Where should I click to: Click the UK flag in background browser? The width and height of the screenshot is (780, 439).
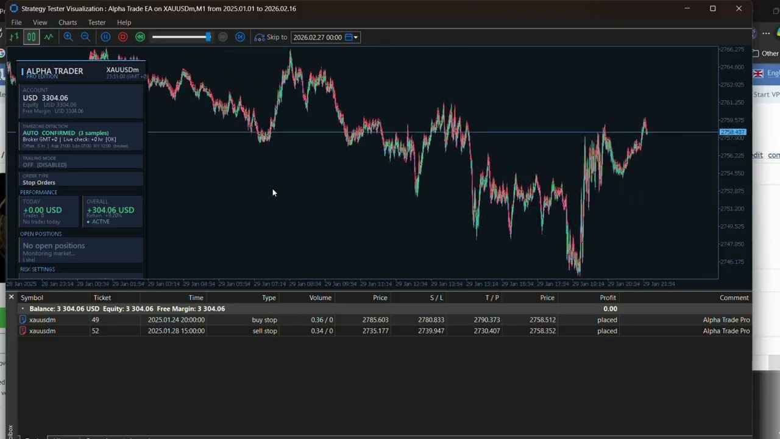point(758,73)
